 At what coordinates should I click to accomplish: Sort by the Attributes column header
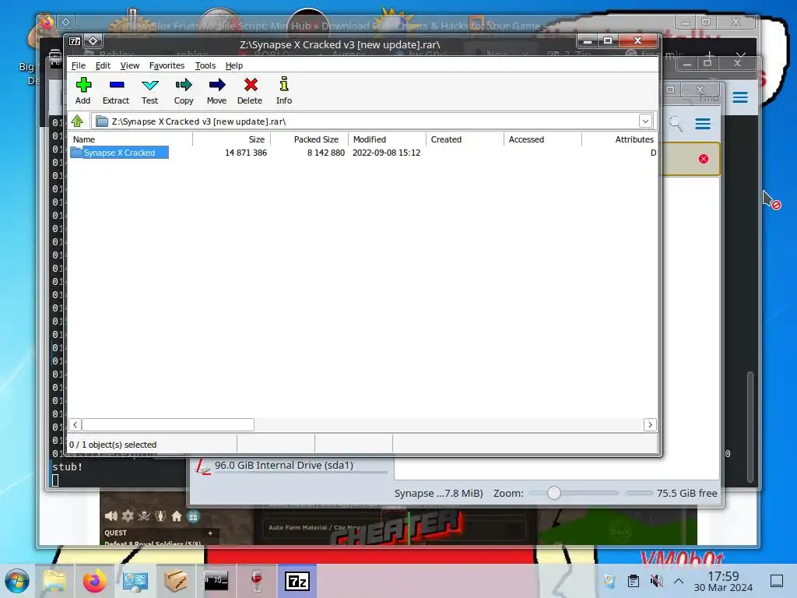619,139
